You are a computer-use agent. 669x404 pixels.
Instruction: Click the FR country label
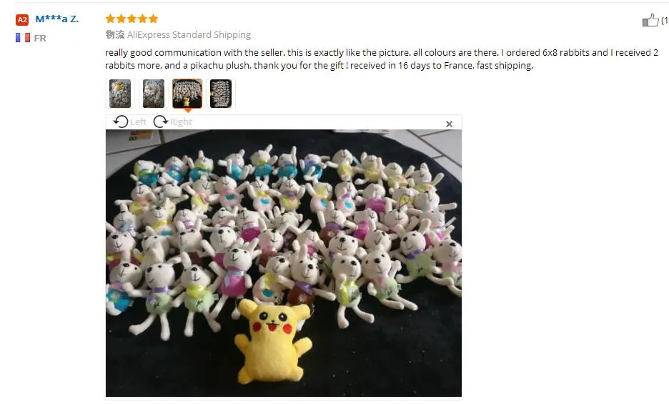tap(40, 38)
